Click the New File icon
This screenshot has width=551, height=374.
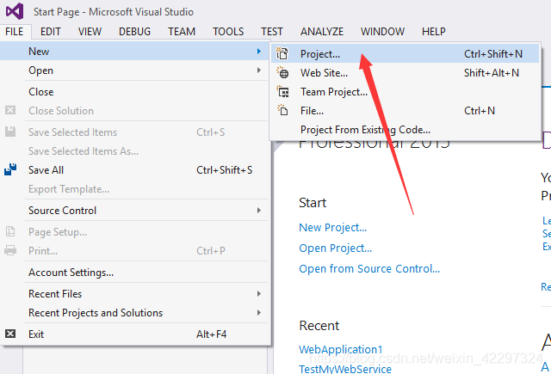[282, 111]
